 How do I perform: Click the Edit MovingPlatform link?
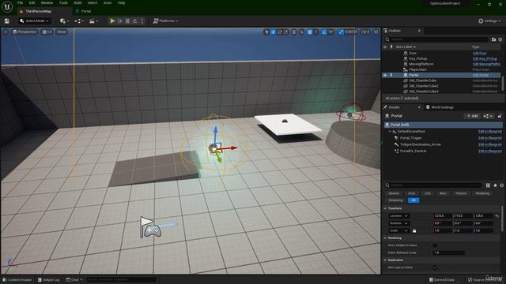pos(486,64)
